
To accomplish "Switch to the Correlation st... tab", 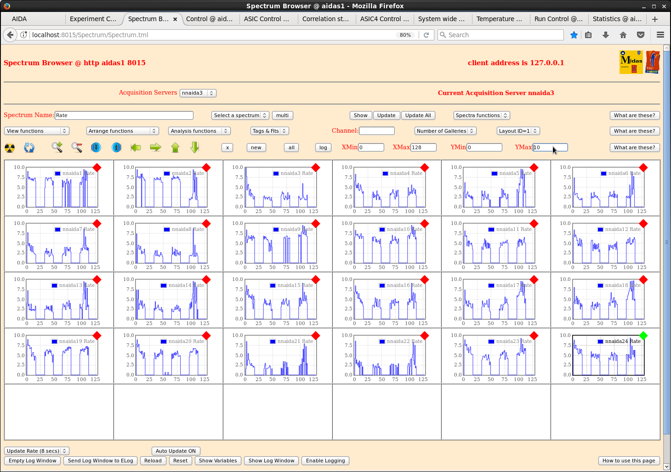I will (x=325, y=19).
